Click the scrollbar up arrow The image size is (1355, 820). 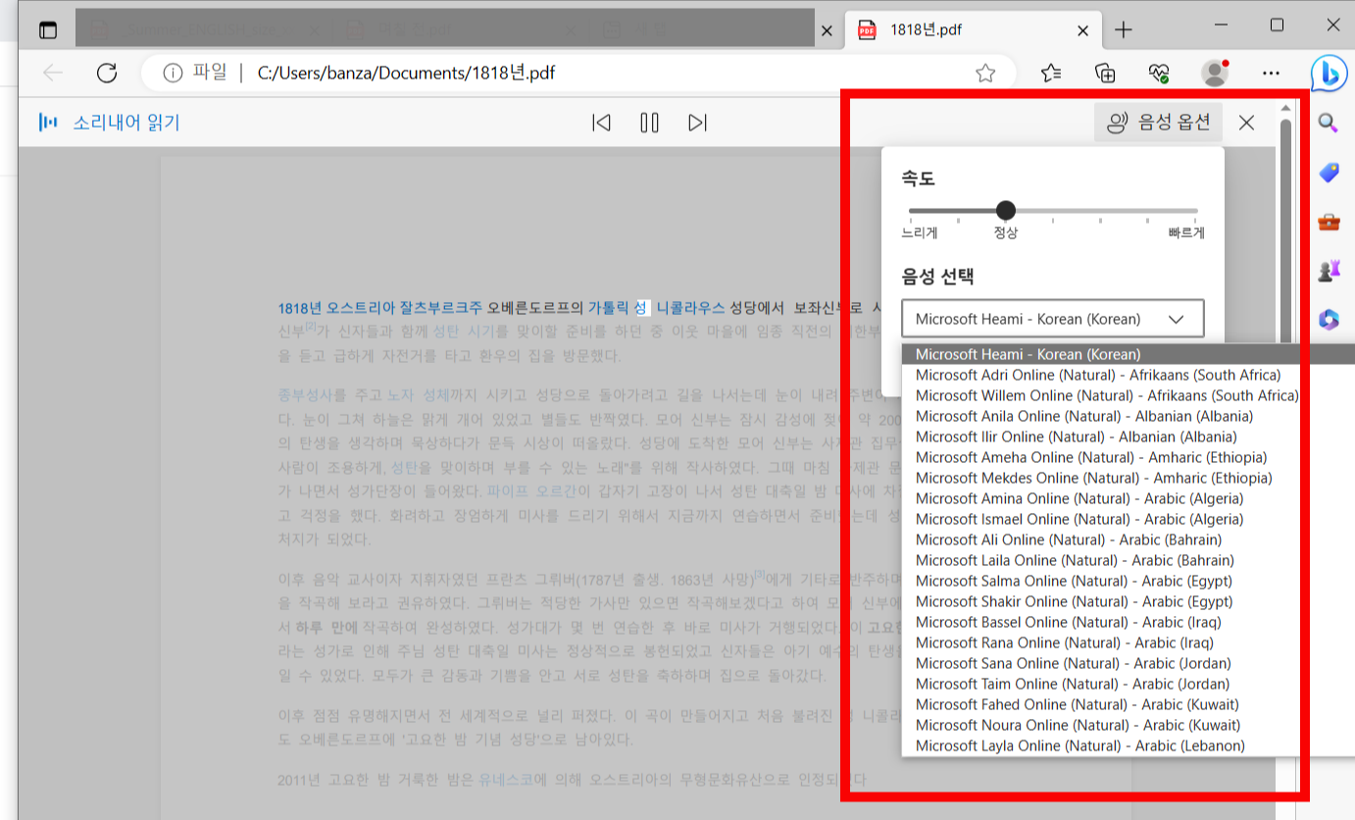(1285, 107)
